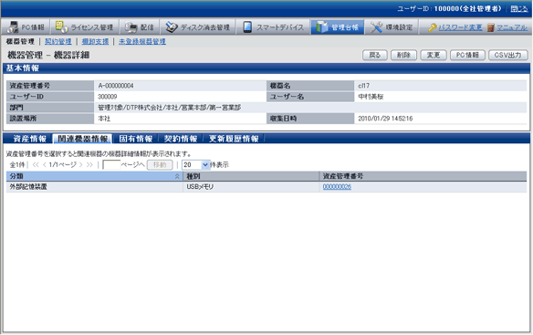
Task: Click the PC情報 button near CSV出力
Action: 467,55
